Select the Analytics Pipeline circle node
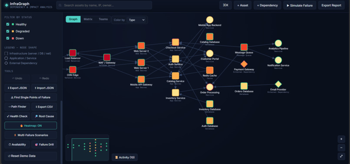Viewport: 350px width, 164px height. [278, 43]
